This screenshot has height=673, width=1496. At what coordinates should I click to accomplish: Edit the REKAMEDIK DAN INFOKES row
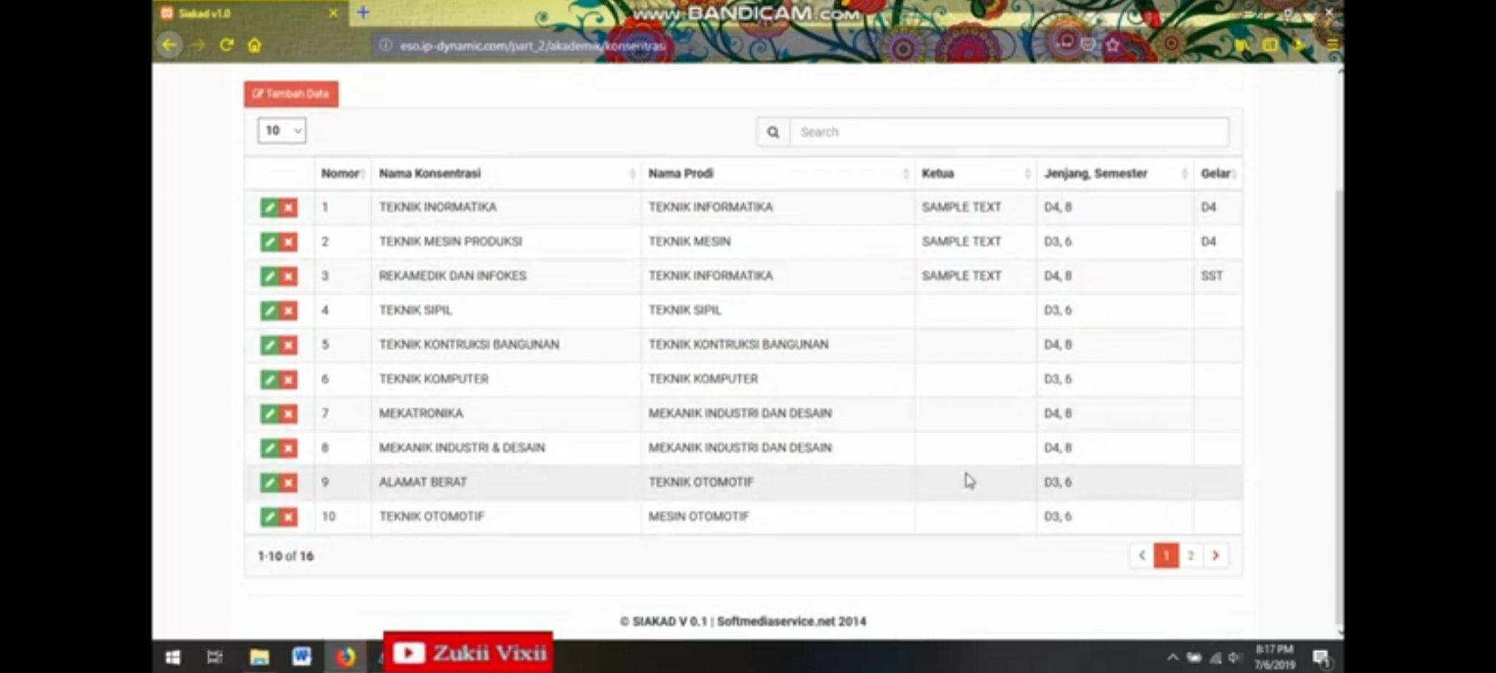pyautogui.click(x=270, y=277)
